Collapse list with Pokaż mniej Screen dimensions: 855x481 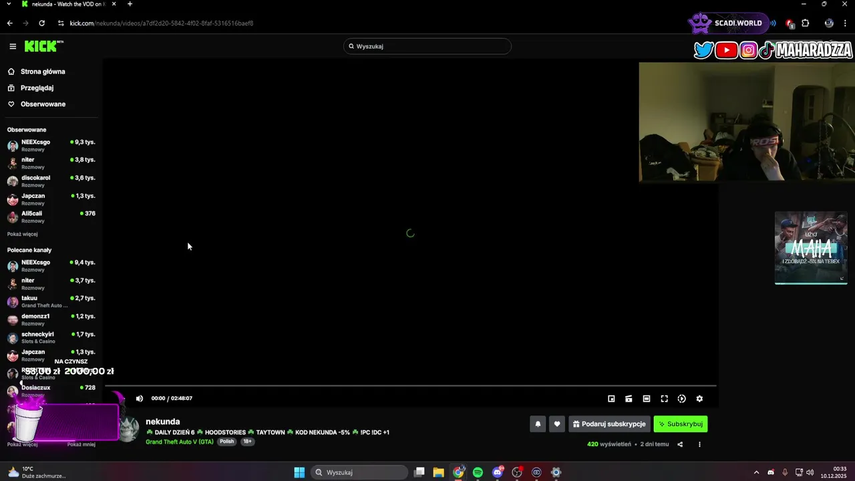tap(81, 444)
